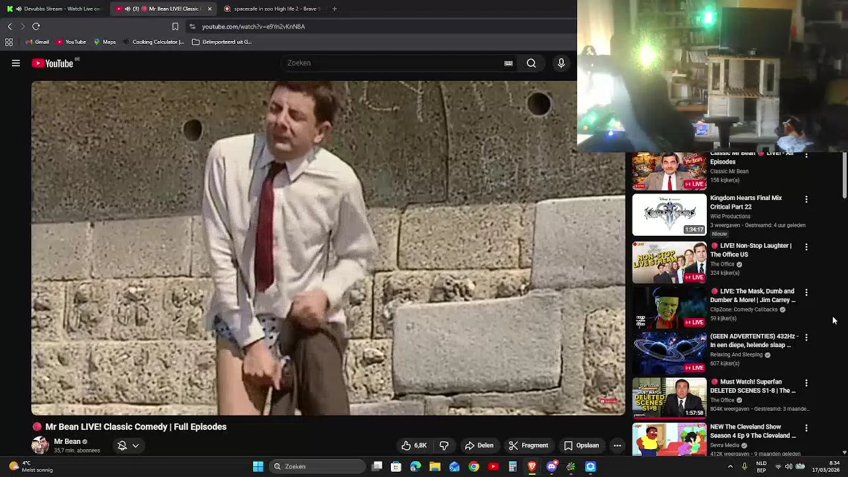The image size is (848, 477).
Task: Open options menu for Kingdom Hearts Final Mix video
Action: pos(806,199)
